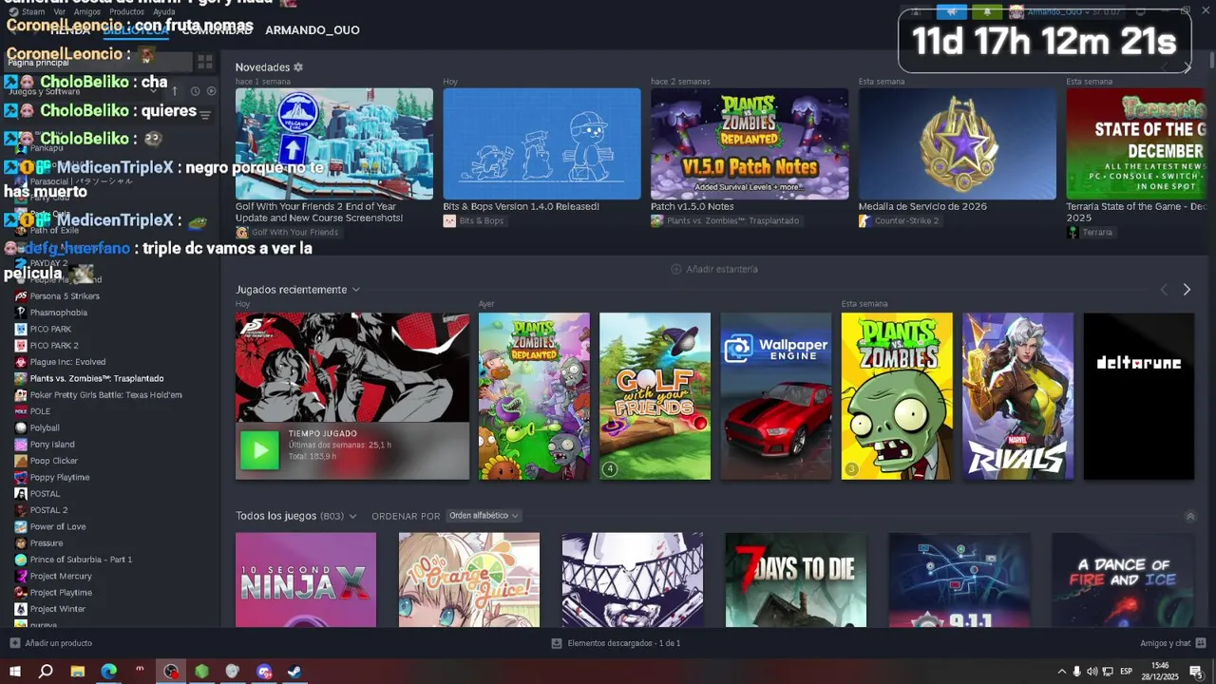Open File Explorer from the taskbar

pos(78,672)
